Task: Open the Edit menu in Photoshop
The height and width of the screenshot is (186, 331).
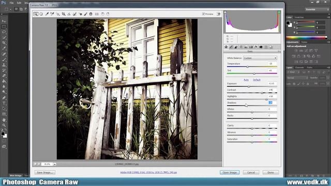Action: [x=19, y=3]
